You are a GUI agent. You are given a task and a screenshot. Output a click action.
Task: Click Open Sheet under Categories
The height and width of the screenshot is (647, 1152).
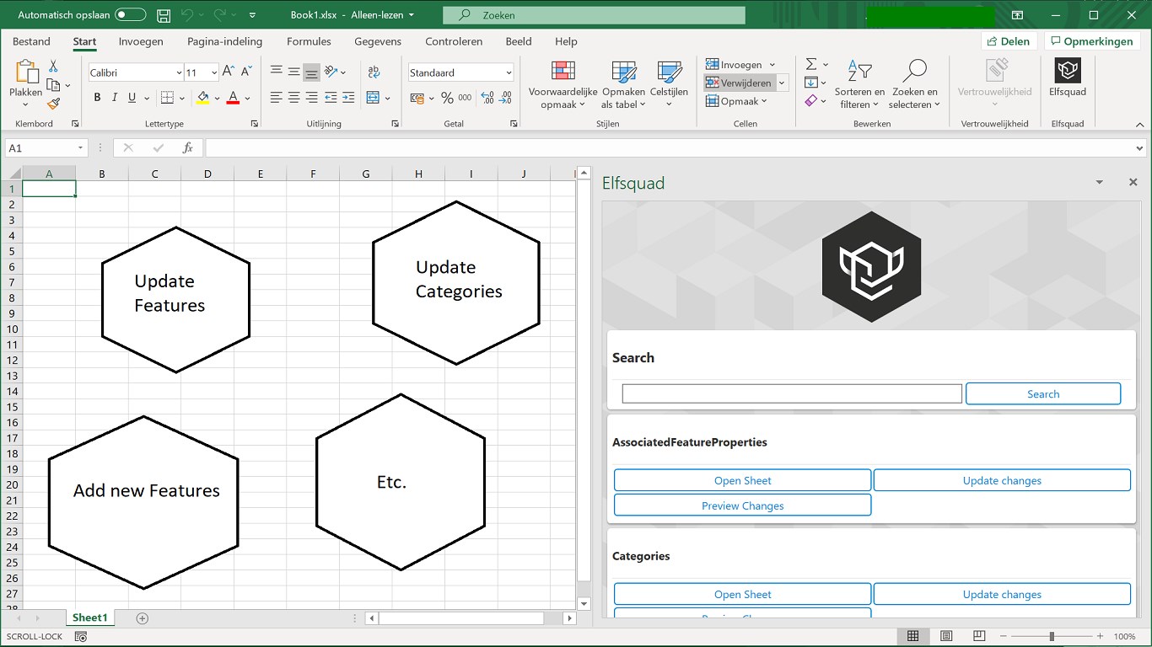pos(742,594)
